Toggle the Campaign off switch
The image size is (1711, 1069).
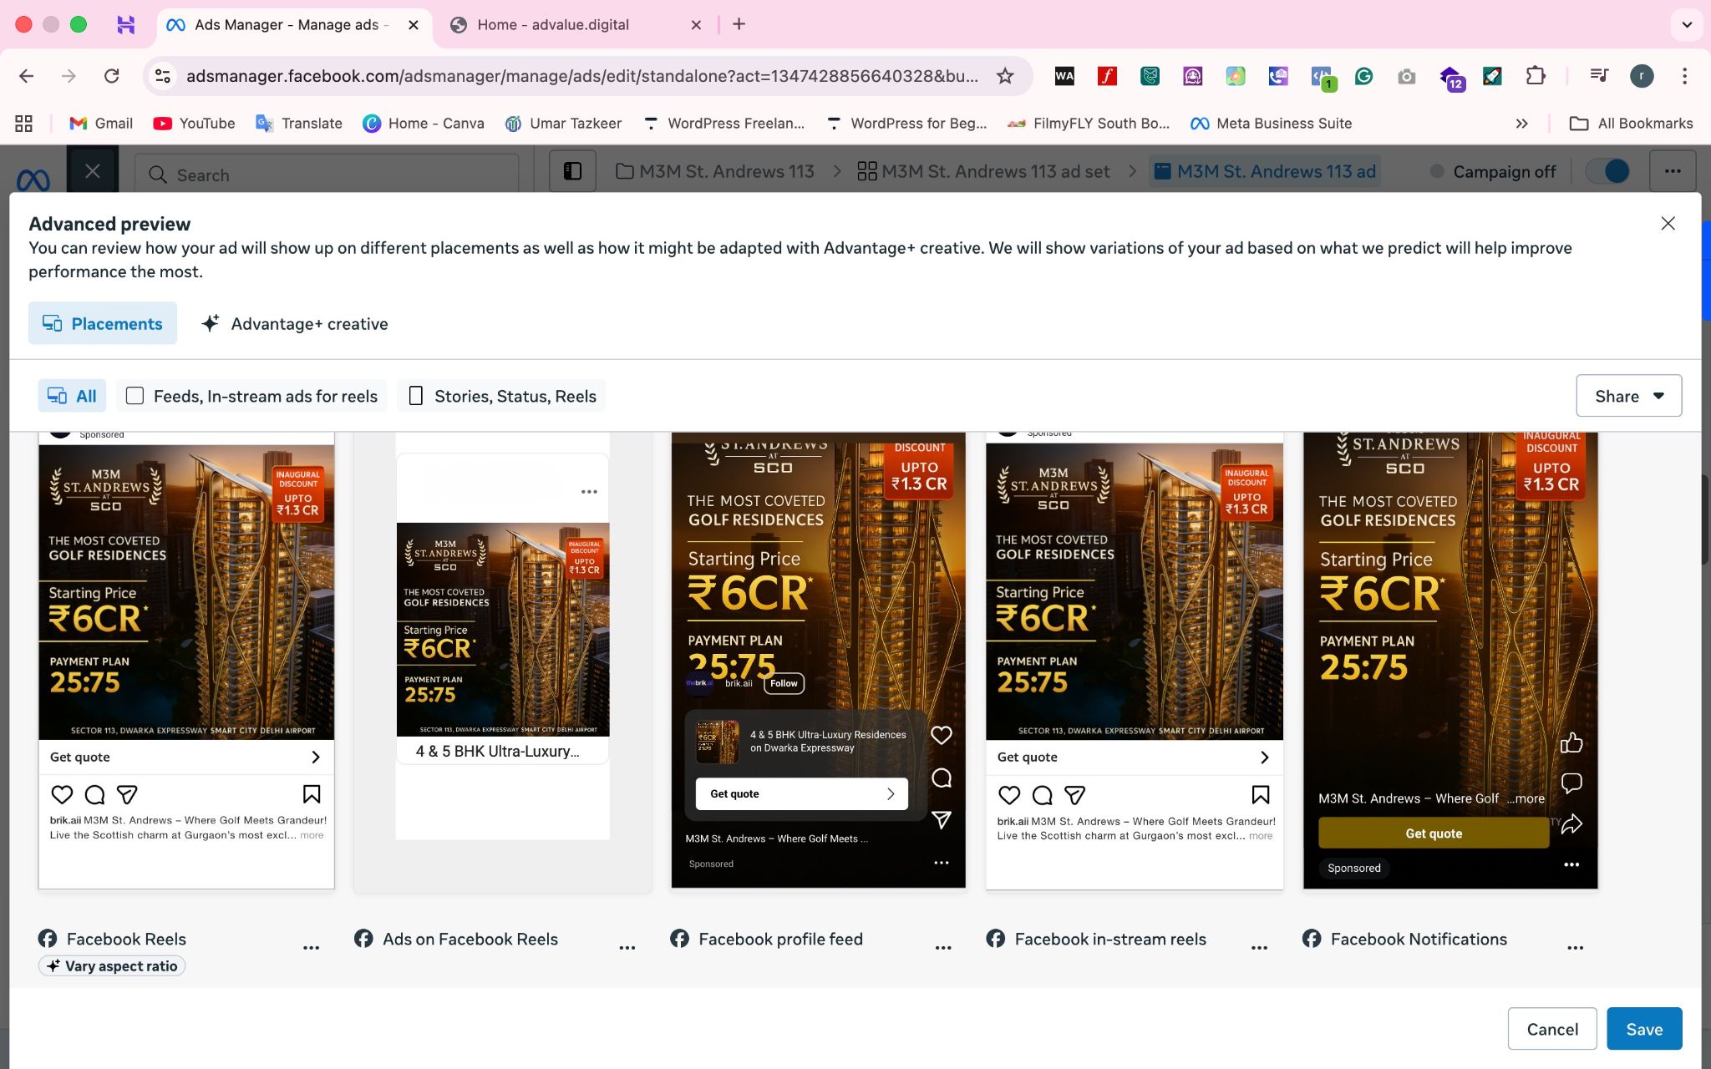click(x=1607, y=171)
